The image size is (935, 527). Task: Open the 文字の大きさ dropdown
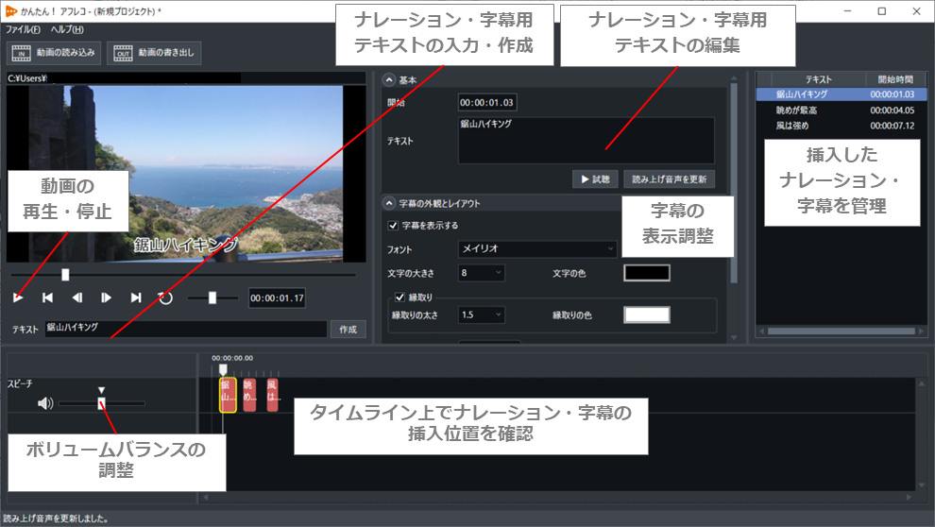tap(481, 273)
